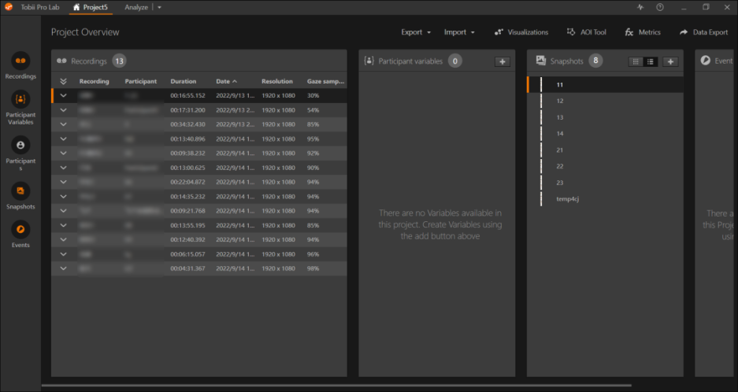This screenshot has height=392, width=738.
Task: Select snapshot 23 in Snapshots list
Action: coord(605,183)
